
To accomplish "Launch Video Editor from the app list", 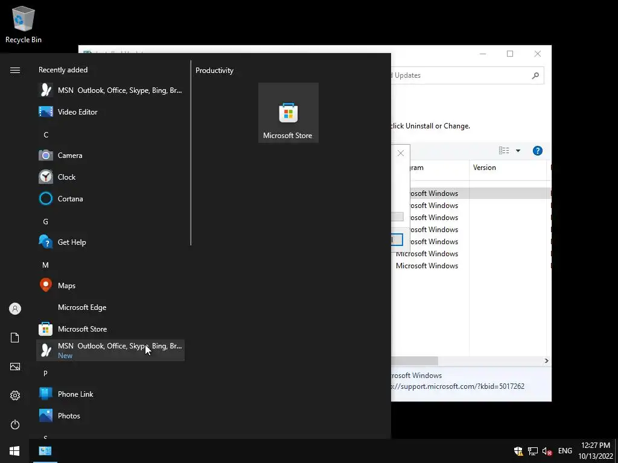I will 110,112.
